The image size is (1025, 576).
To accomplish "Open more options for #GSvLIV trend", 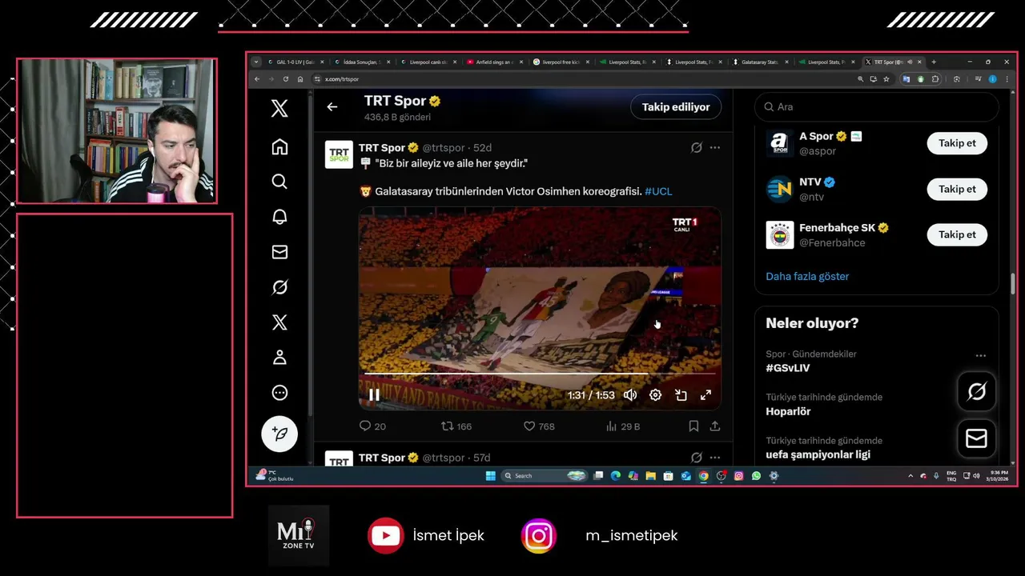I will click(981, 355).
